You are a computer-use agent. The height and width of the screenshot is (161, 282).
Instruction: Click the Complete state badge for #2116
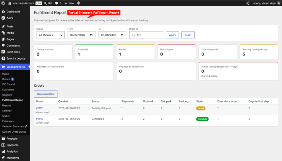(x=202, y=119)
